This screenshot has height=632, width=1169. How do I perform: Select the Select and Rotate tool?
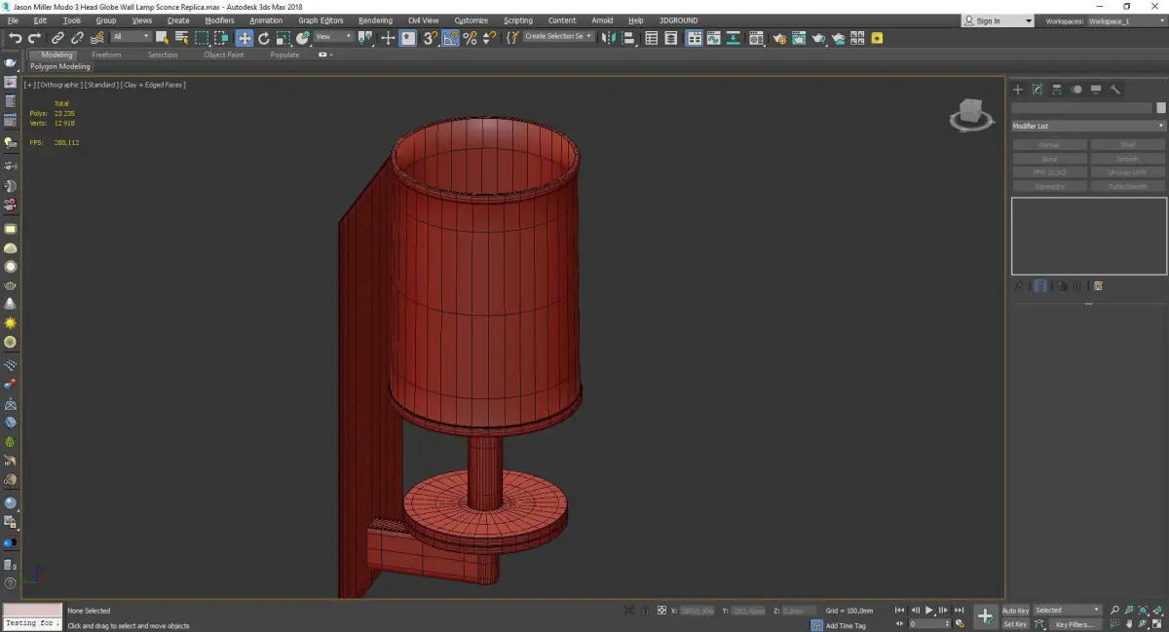click(x=263, y=38)
